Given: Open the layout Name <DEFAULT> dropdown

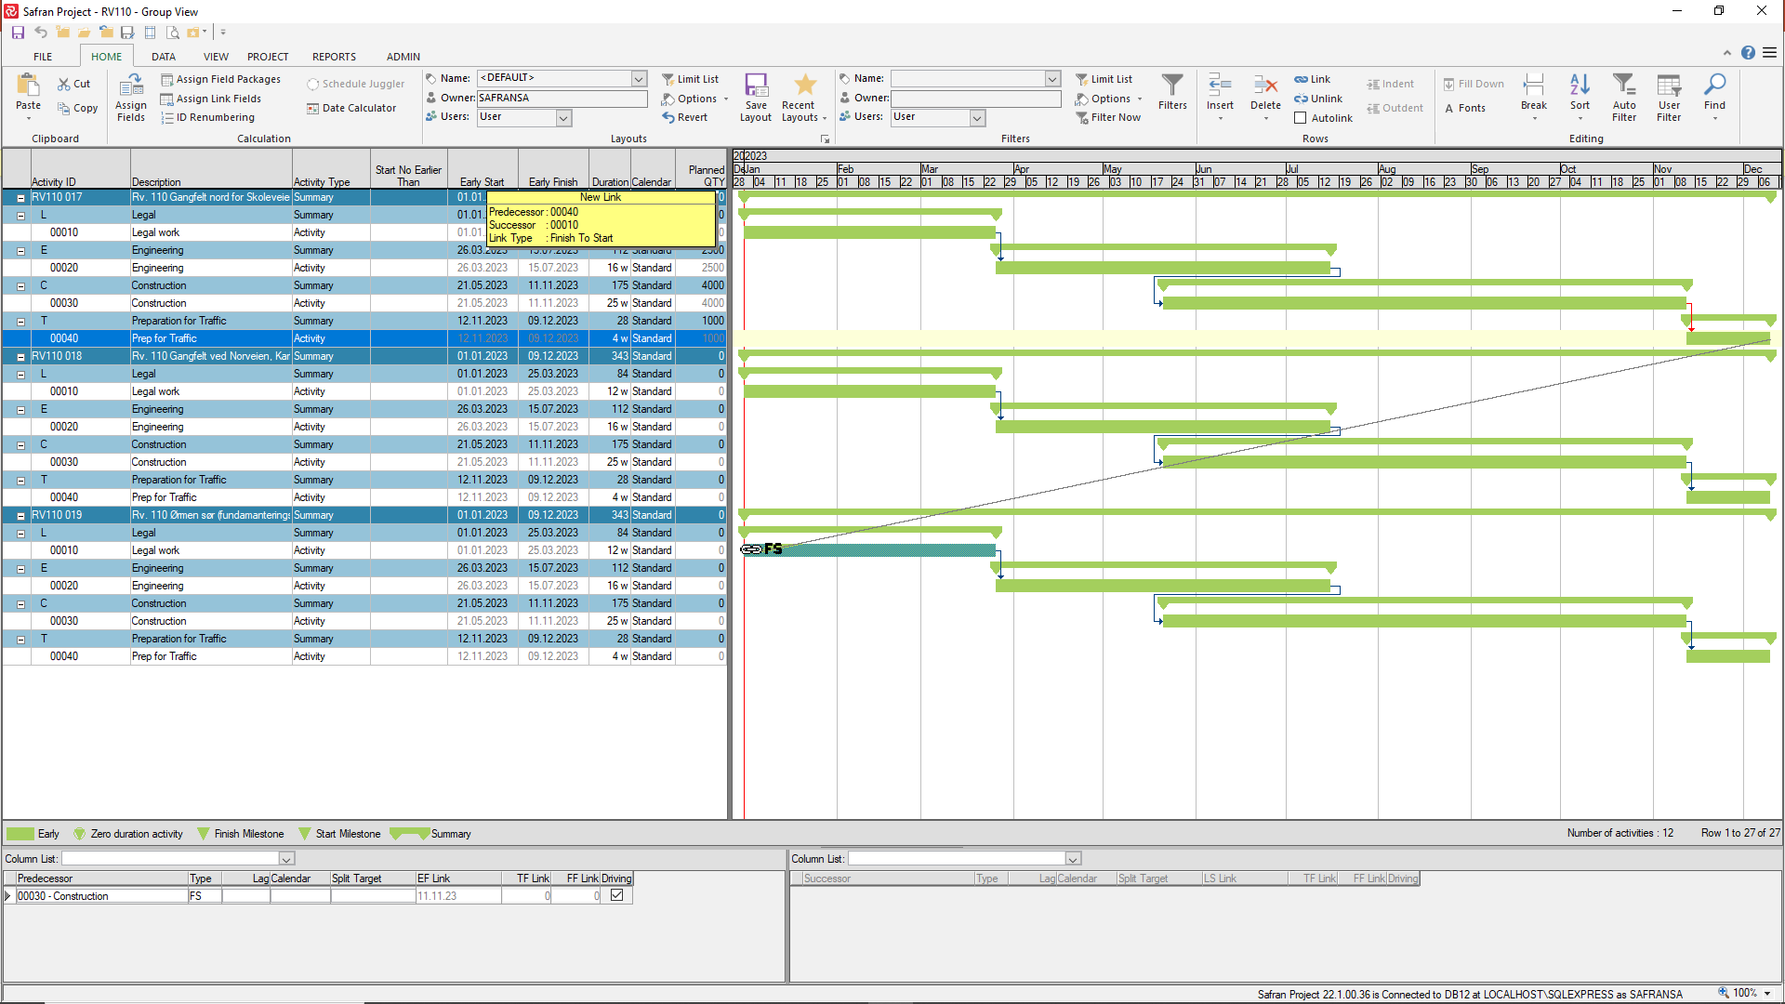Looking at the screenshot, I should tap(639, 78).
